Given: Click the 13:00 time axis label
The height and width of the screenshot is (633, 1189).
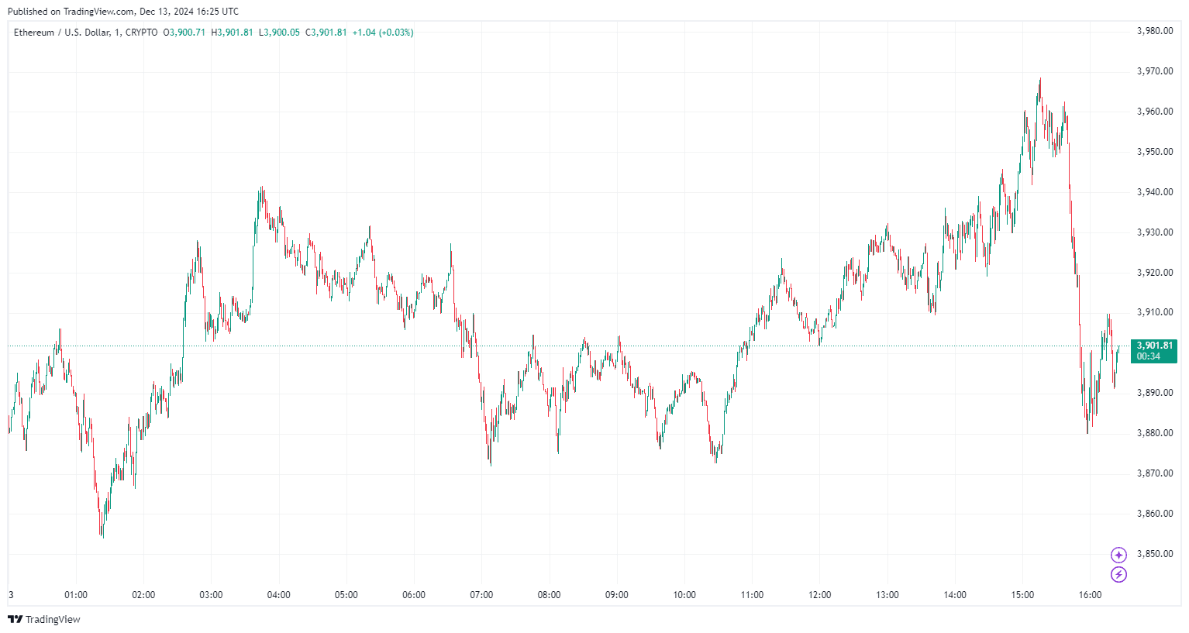Looking at the screenshot, I should coord(887,595).
